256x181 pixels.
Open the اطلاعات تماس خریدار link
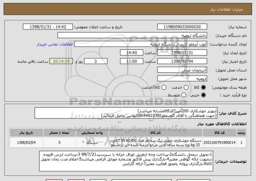[55, 44]
